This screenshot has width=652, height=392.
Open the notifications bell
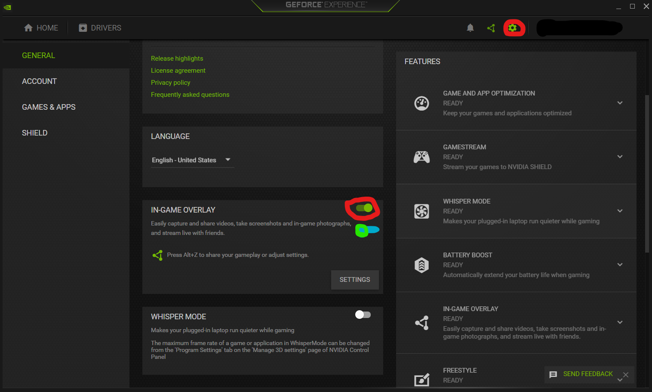(x=470, y=28)
